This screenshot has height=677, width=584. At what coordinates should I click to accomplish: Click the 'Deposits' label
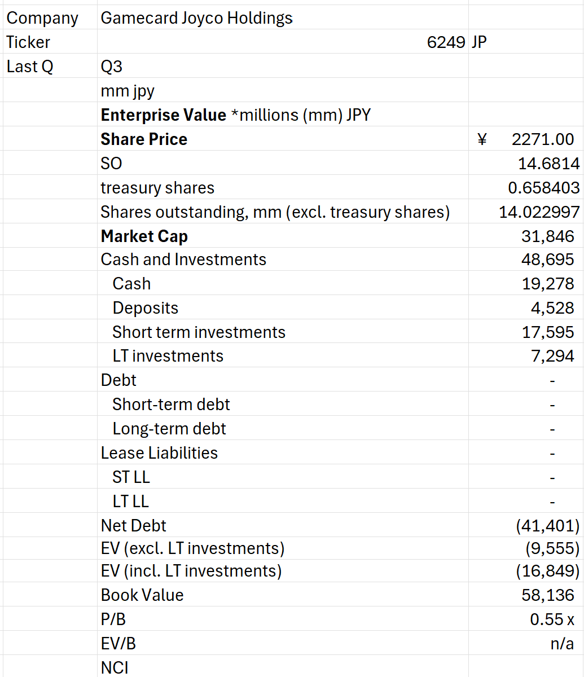tap(145, 308)
